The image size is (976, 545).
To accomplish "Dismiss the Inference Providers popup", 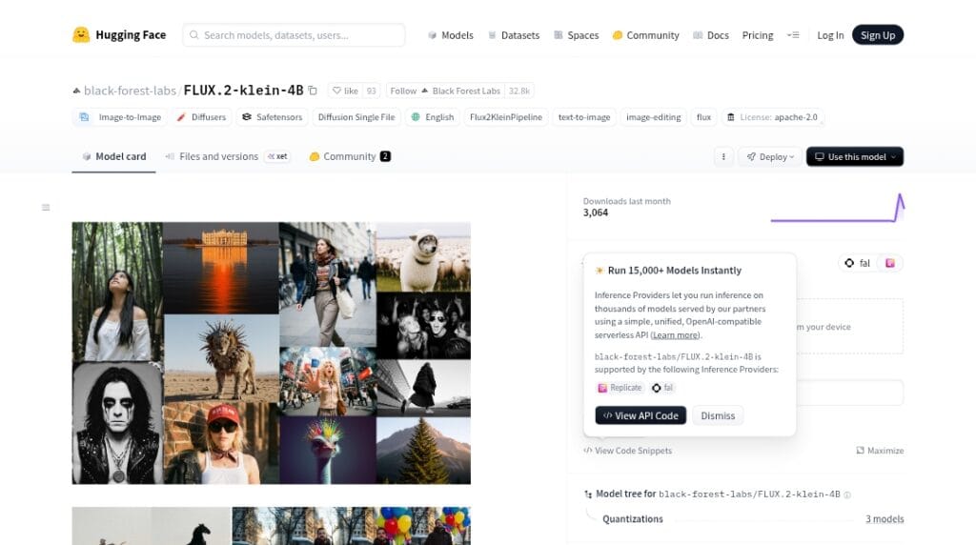I will coord(718,415).
